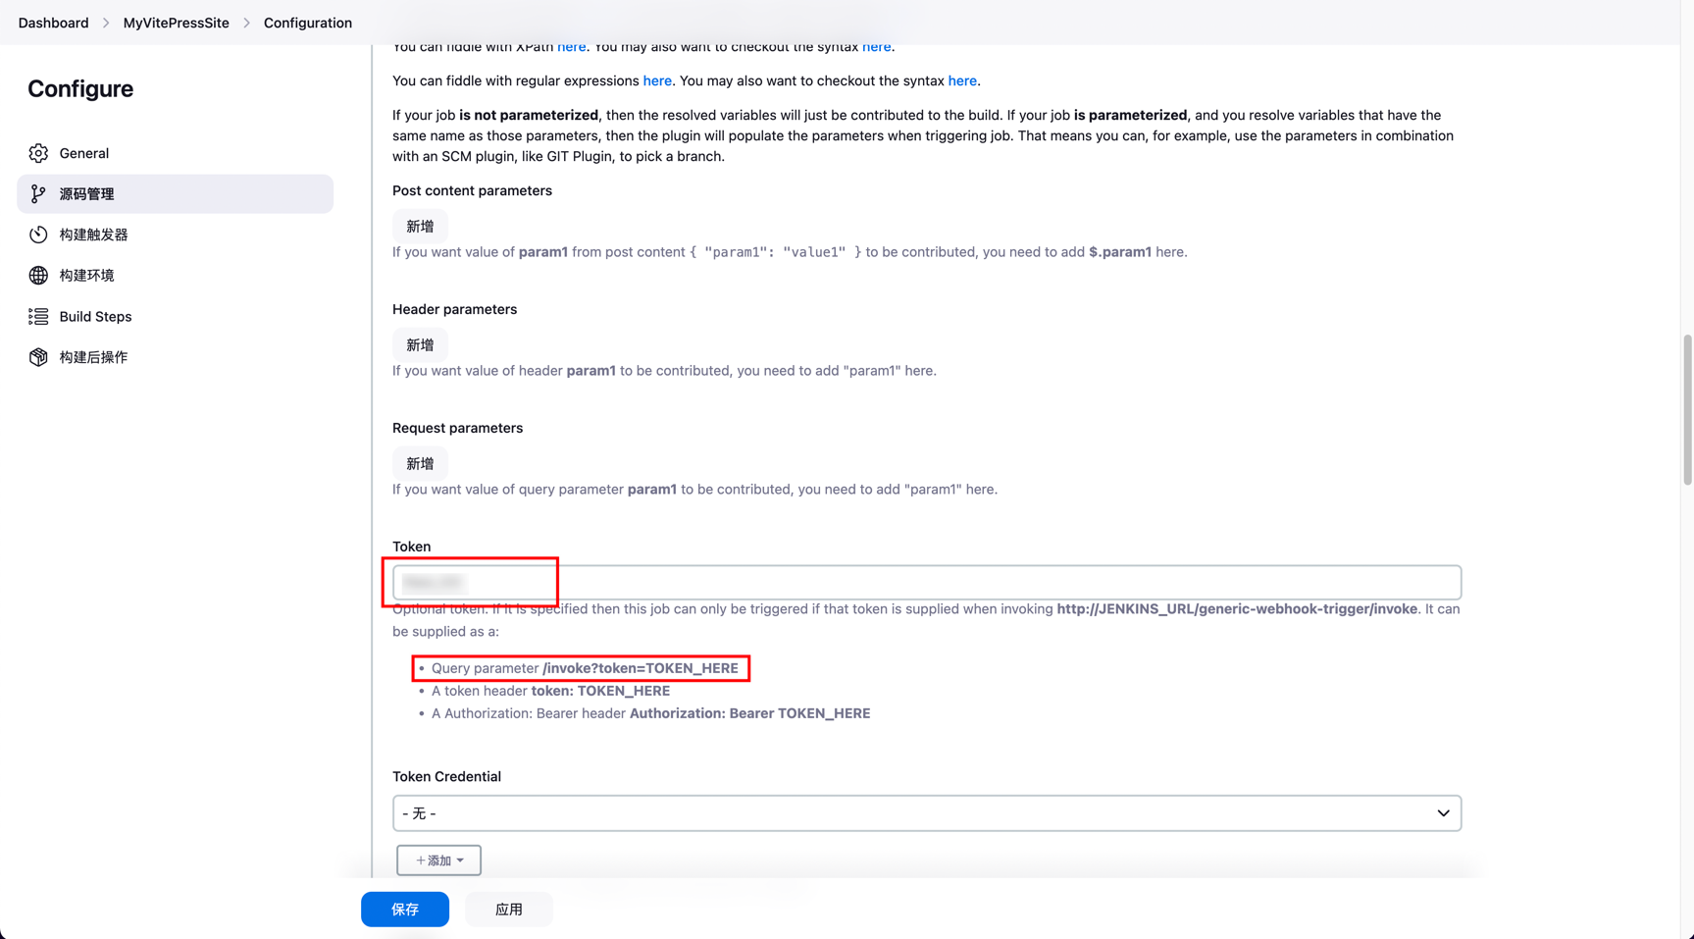Add new Header parameter
Image resolution: width=1694 pixels, height=939 pixels.
(420, 345)
